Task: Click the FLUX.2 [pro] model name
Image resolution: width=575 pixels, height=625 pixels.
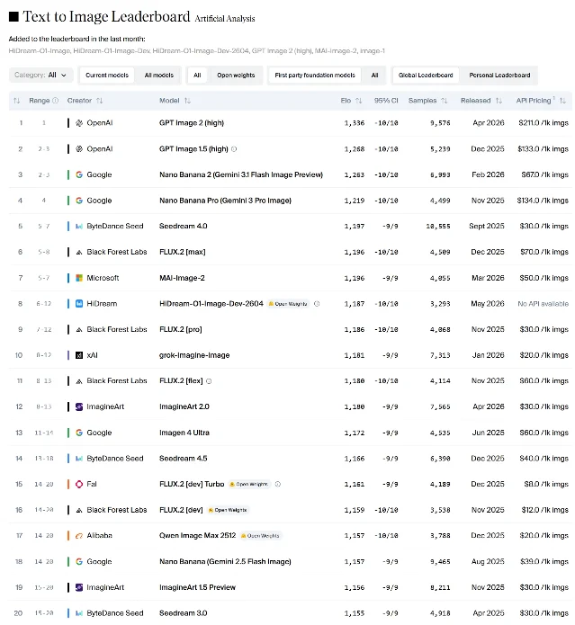Action: 181,330
